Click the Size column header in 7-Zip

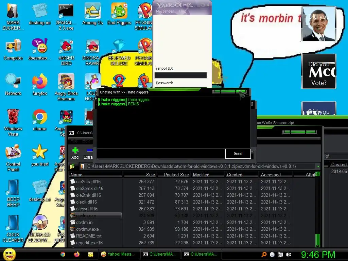point(140,175)
